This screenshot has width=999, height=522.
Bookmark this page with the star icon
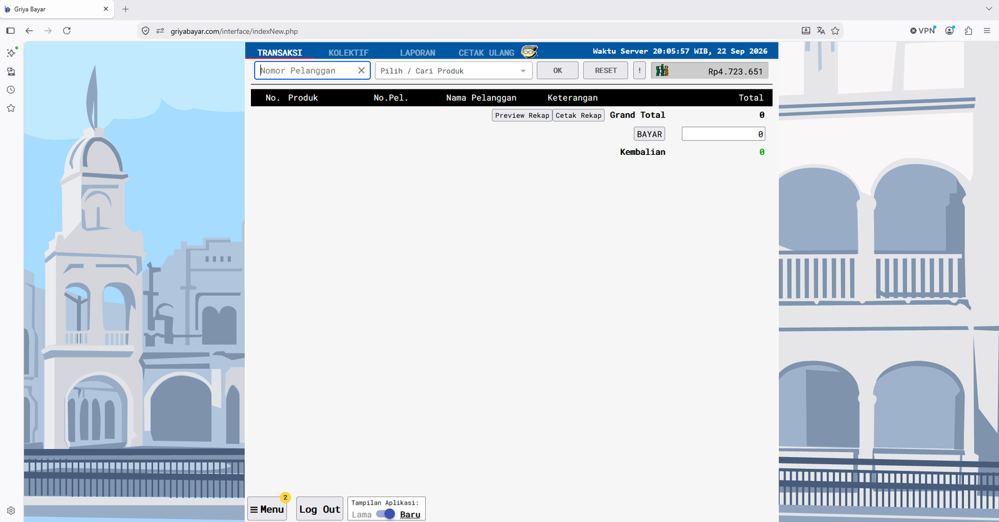835,31
